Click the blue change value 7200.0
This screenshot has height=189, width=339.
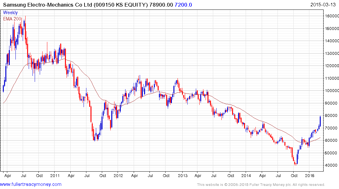[x=183, y=5]
